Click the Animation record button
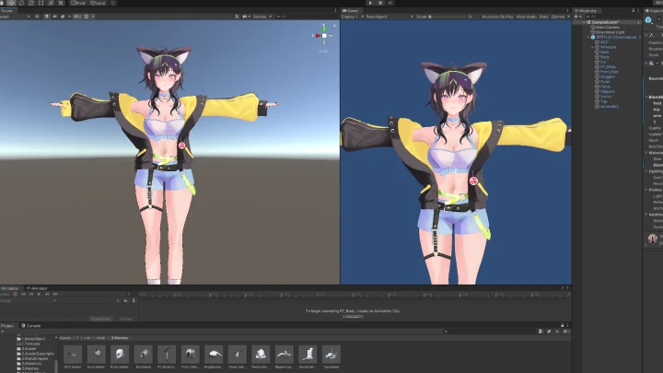 point(16,294)
